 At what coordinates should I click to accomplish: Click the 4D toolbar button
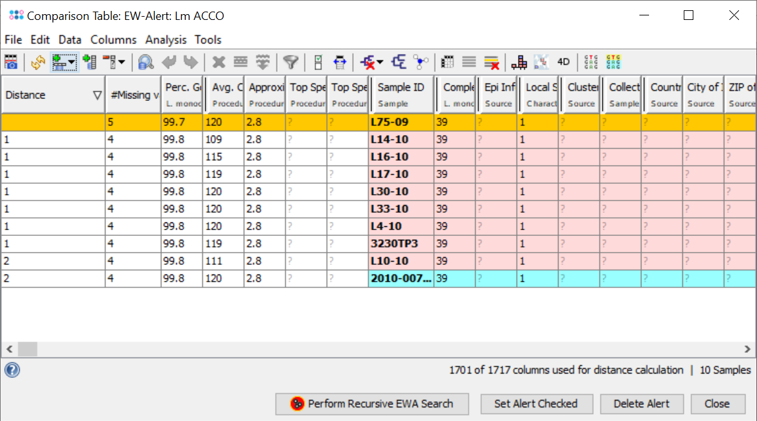(563, 62)
